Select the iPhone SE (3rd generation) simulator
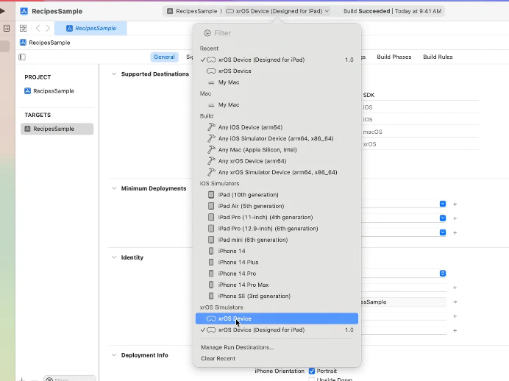The width and height of the screenshot is (509, 381). 277,296
